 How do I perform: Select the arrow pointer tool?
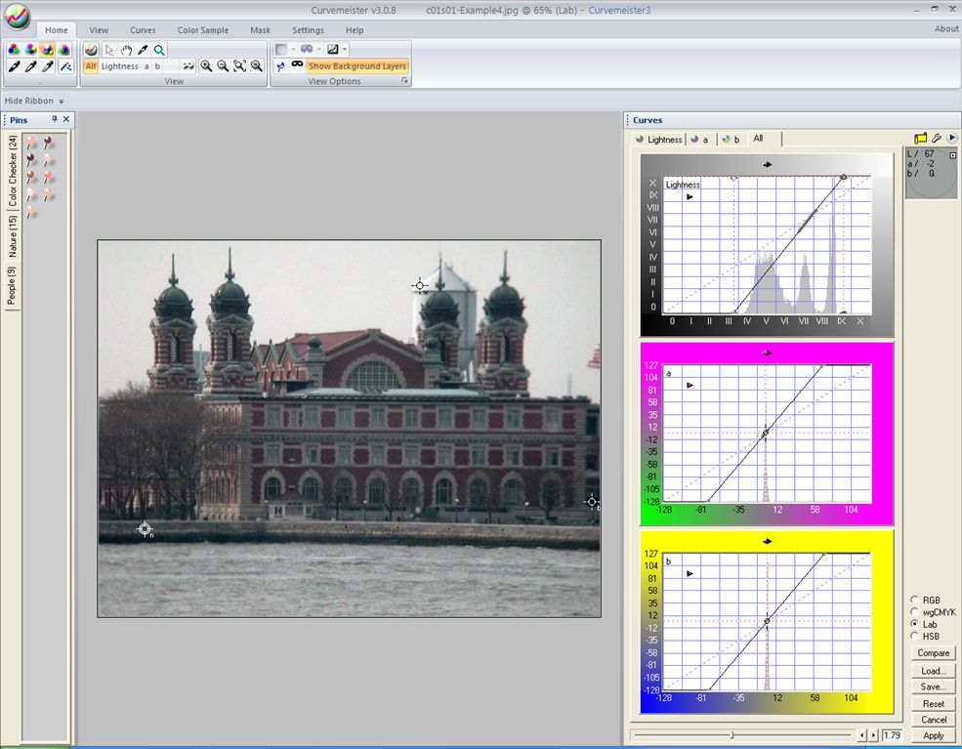[x=109, y=50]
